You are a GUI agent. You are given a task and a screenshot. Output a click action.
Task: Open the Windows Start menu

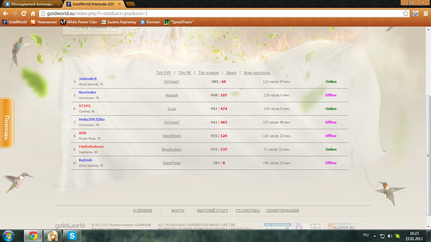[9, 236]
